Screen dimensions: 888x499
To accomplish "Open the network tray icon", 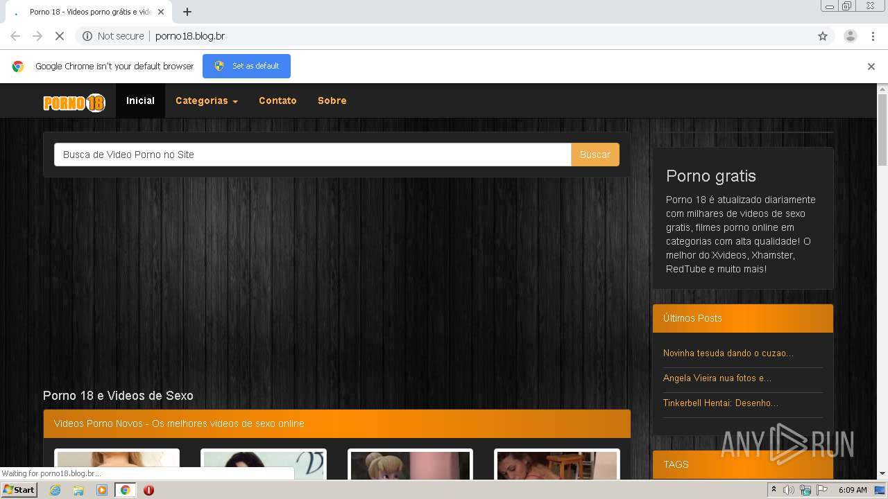I will click(805, 490).
